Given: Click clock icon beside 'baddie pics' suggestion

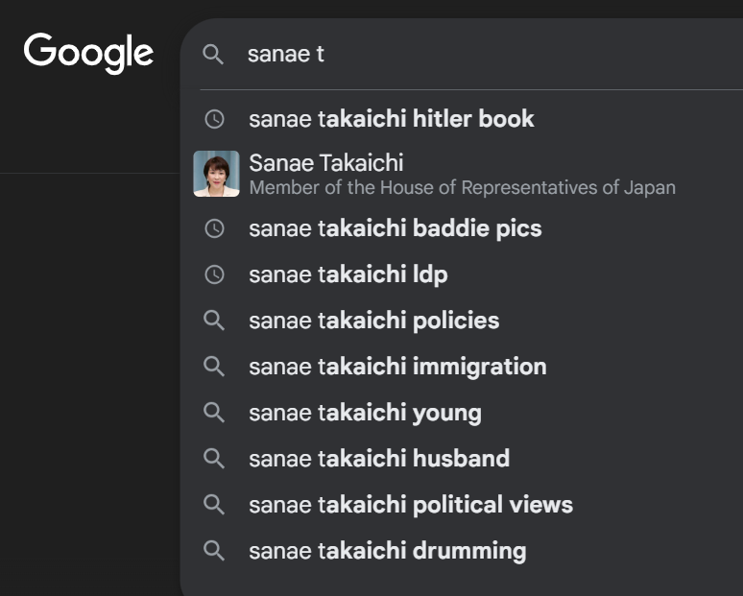Looking at the screenshot, I should point(214,228).
